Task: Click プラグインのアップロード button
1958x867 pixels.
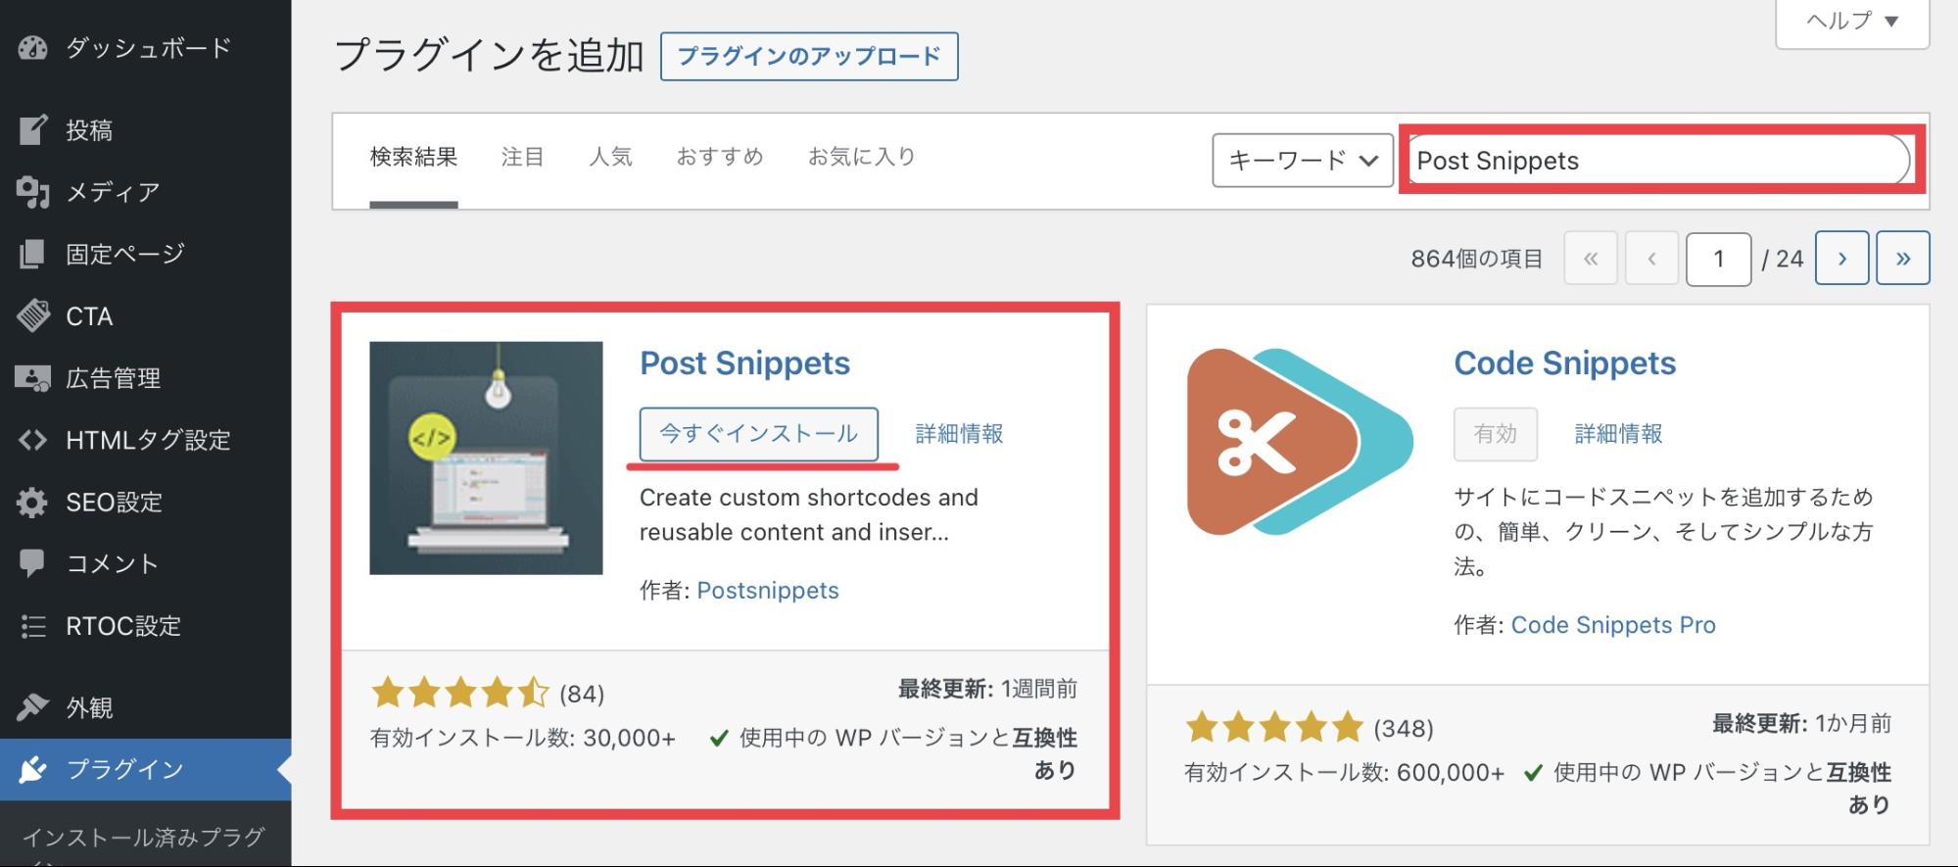Action: (x=809, y=56)
